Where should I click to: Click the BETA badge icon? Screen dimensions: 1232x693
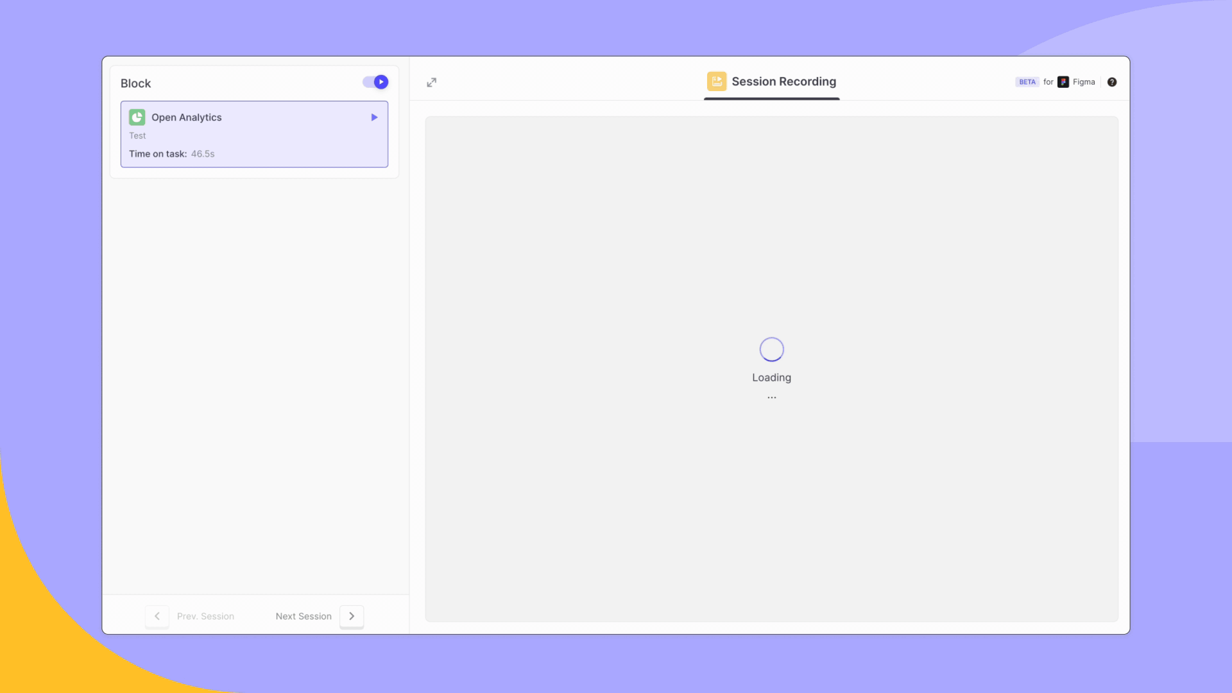(1027, 81)
